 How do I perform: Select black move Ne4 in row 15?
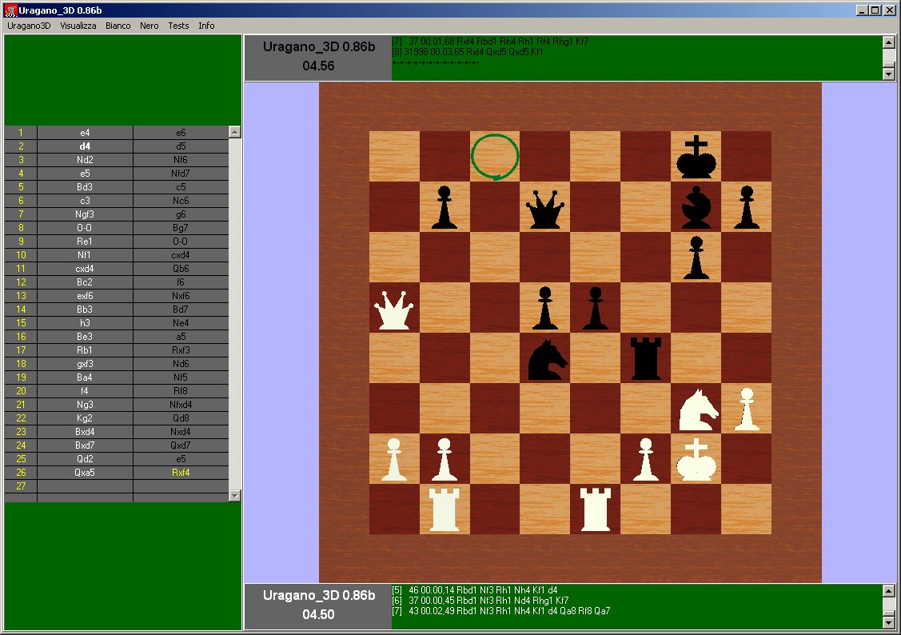pyautogui.click(x=181, y=323)
